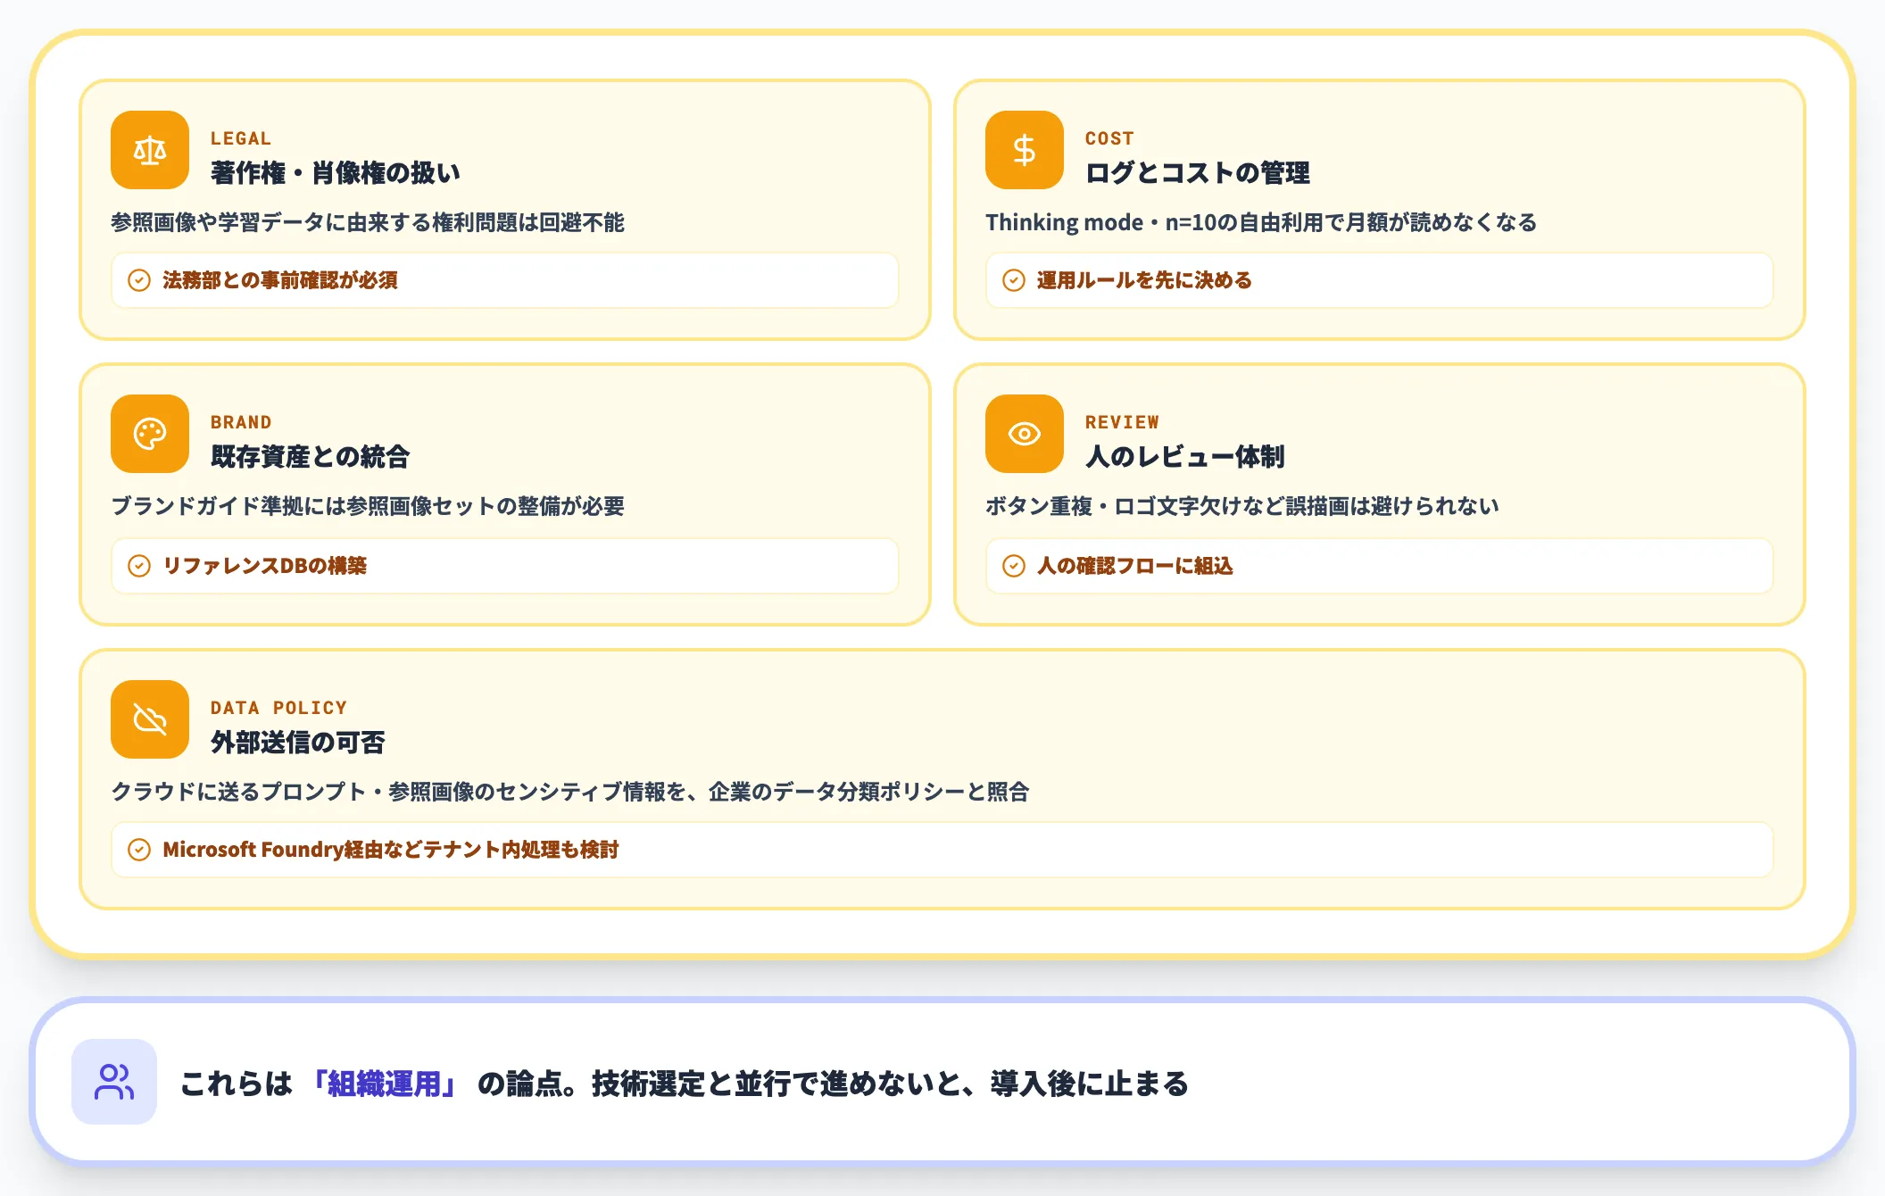Screen dimensions: 1885x1196
Task: Expand the 外部送信の可否 card
Action: (297, 743)
